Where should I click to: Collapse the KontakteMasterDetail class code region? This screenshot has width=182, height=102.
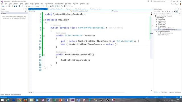[44, 28]
